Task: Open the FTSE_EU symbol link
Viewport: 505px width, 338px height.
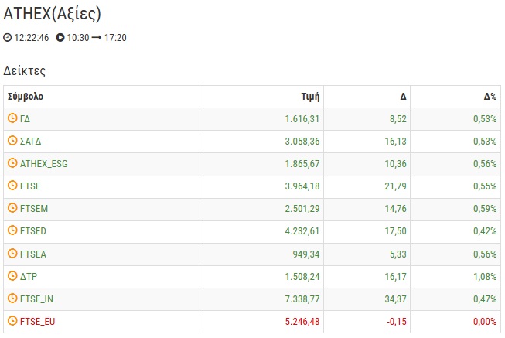Action: 38,321
